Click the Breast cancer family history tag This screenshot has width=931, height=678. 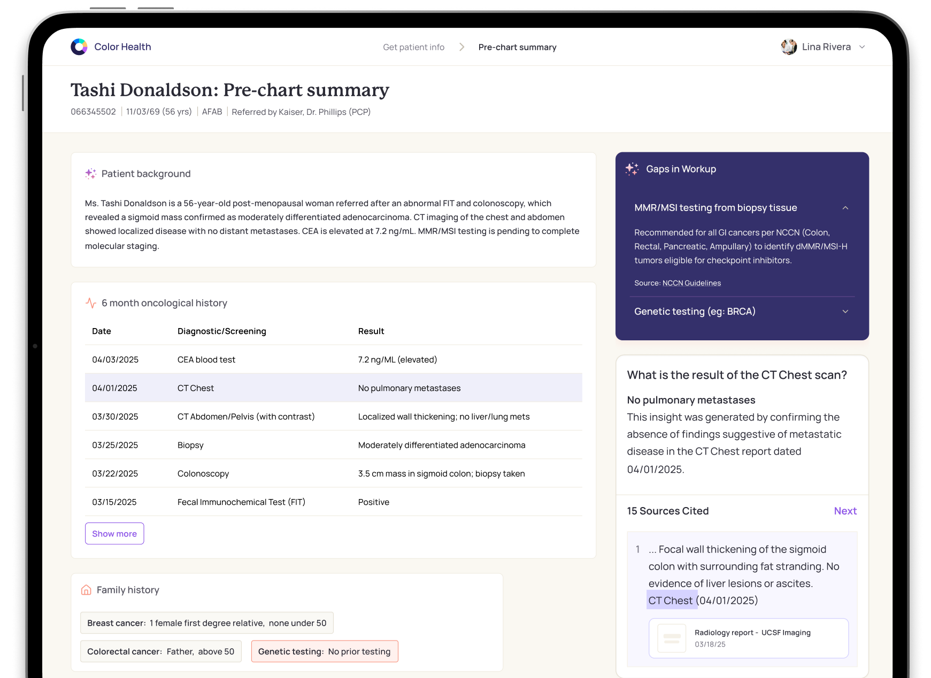click(206, 623)
